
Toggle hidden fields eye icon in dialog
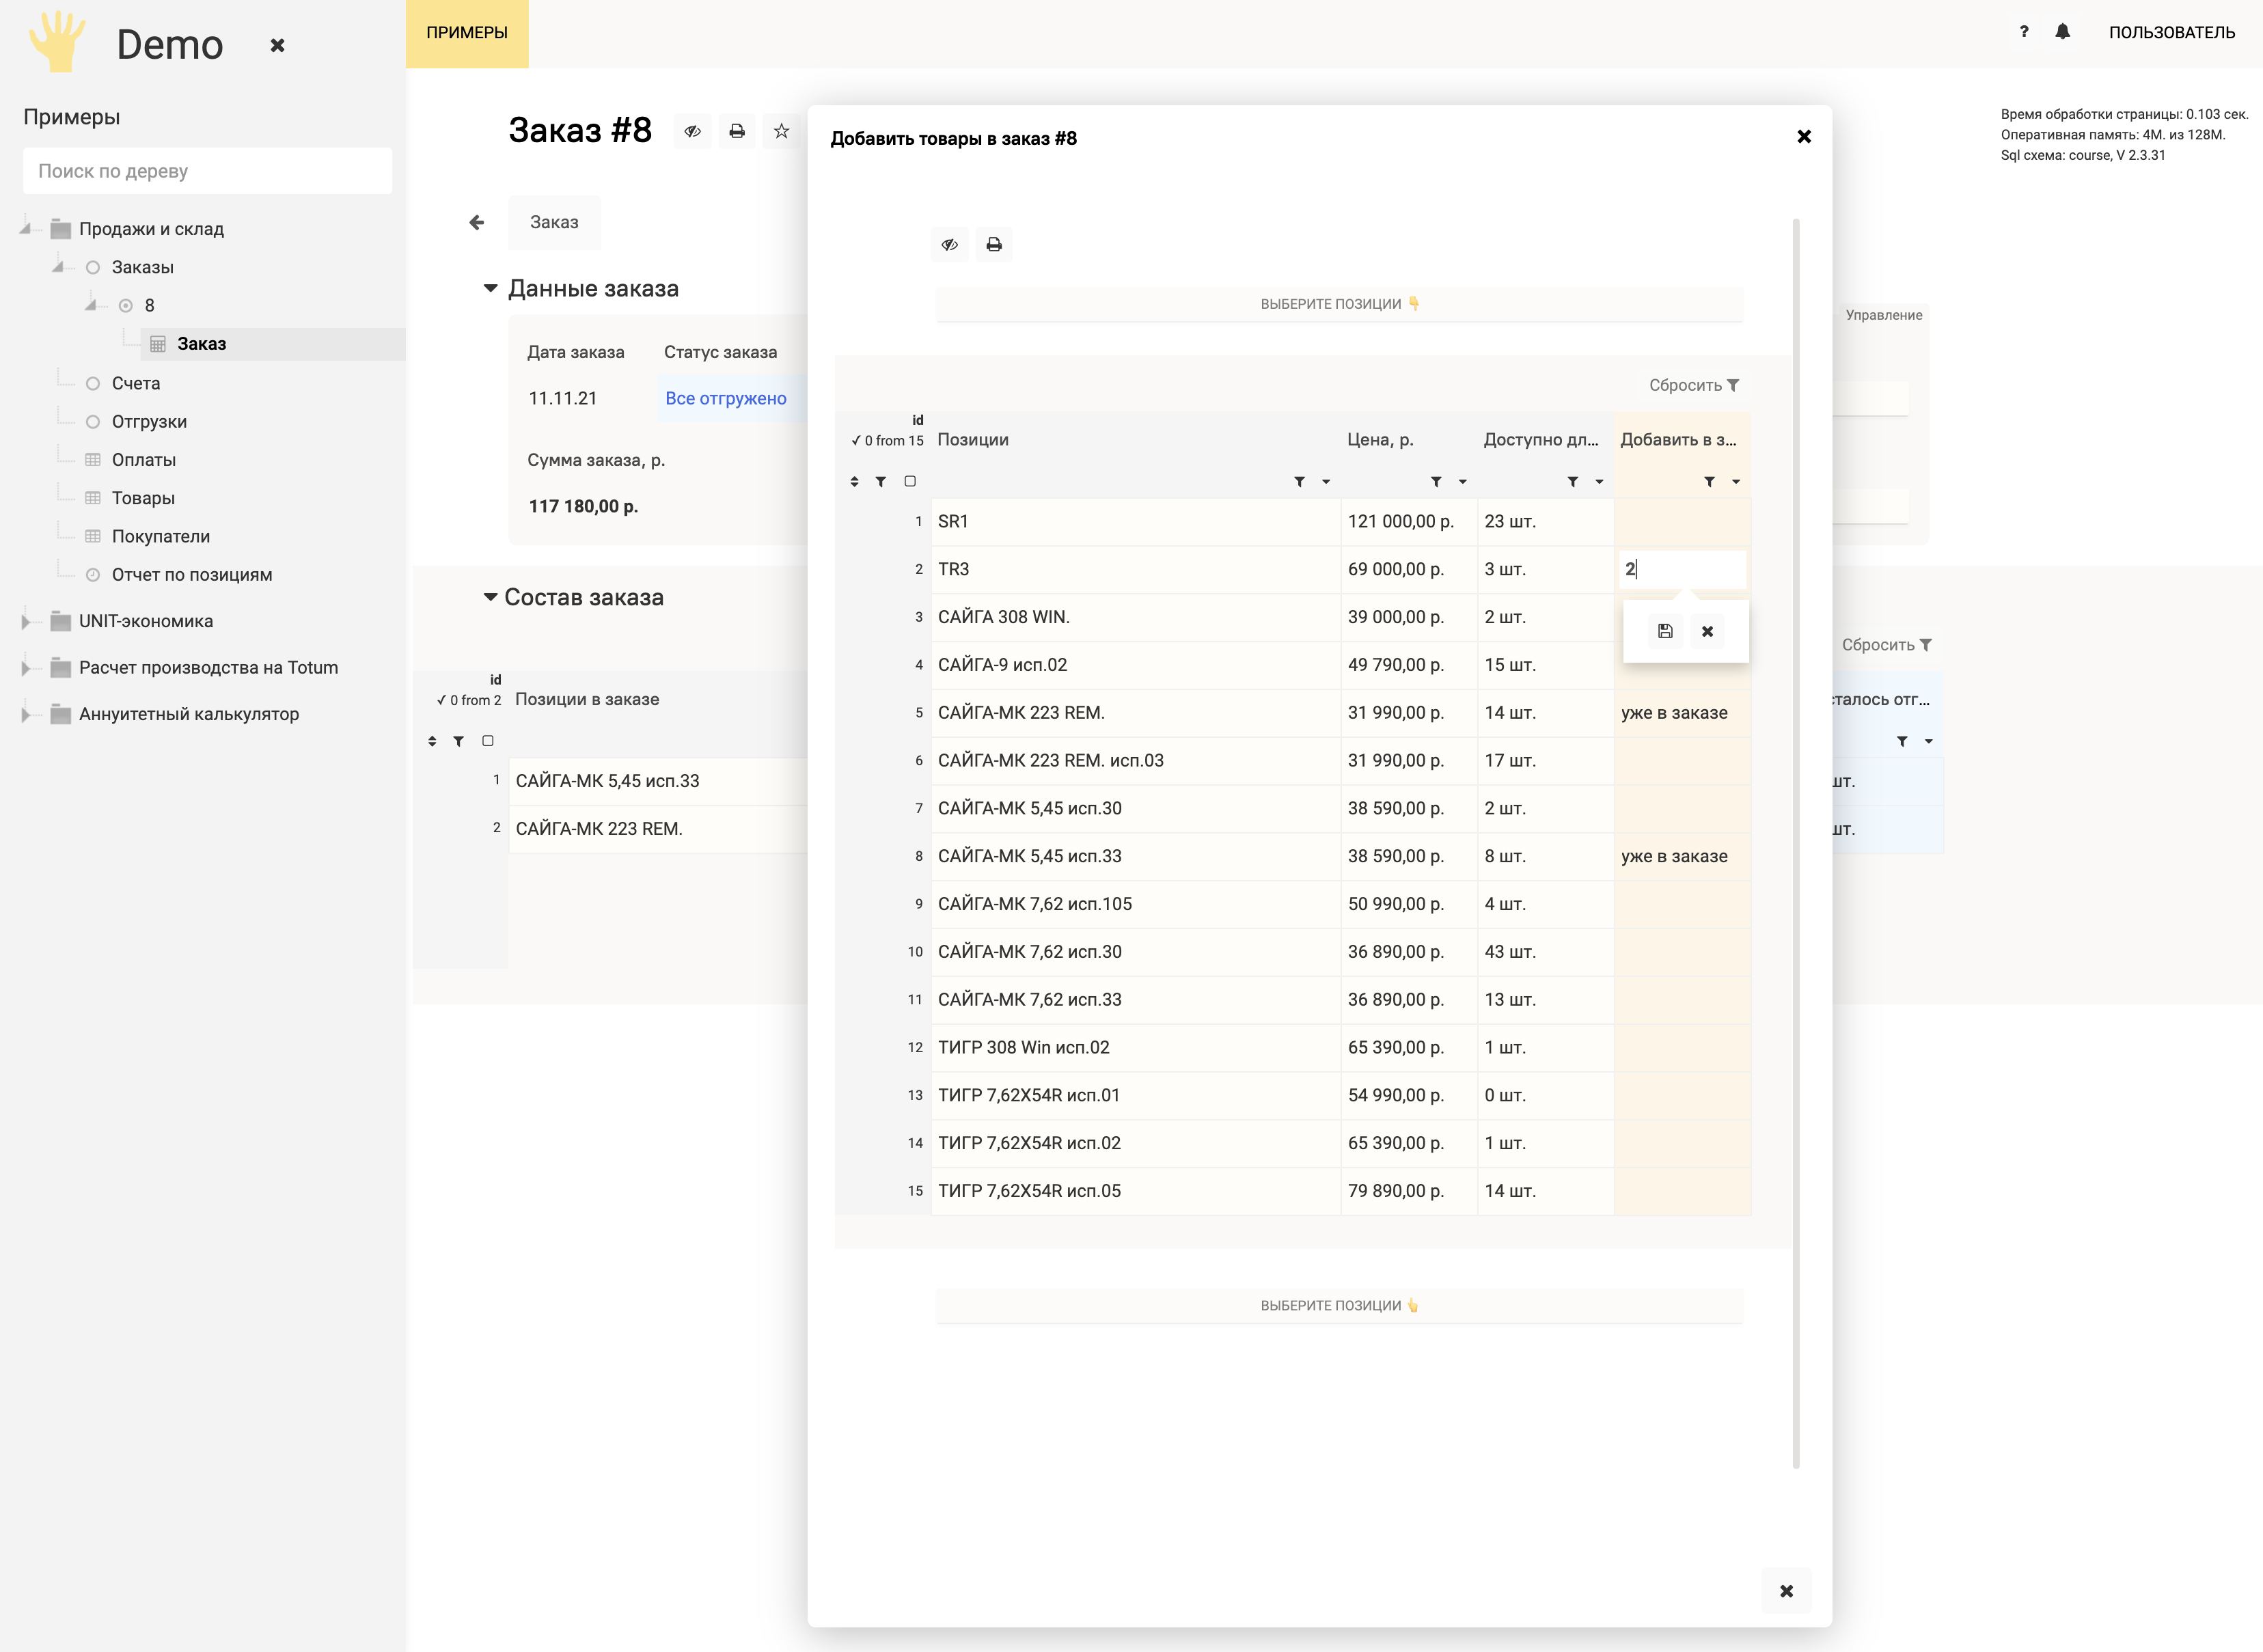click(x=950, y=244)
